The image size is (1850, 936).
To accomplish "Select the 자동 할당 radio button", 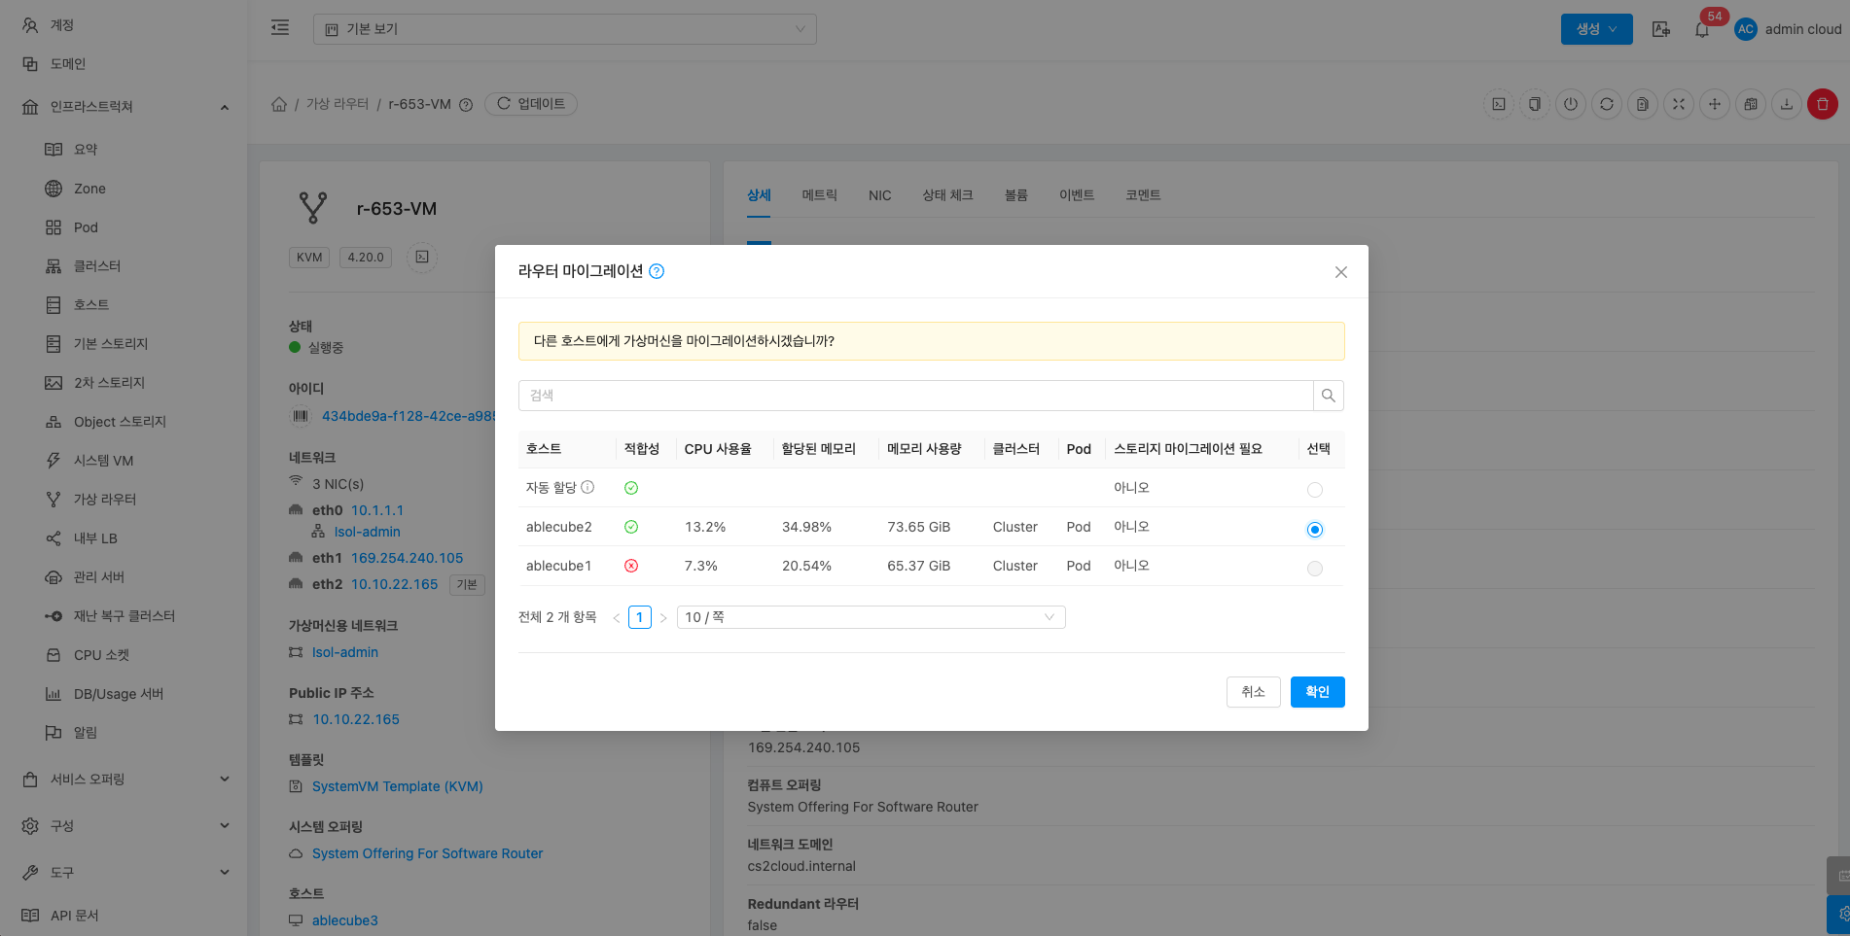I will [x=1314, y=490].
